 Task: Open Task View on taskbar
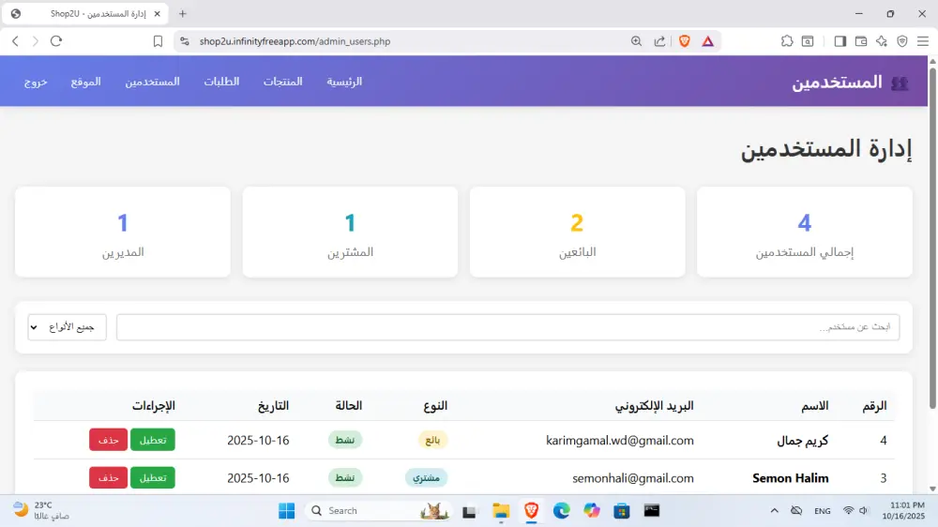click(x=470, y=511)
